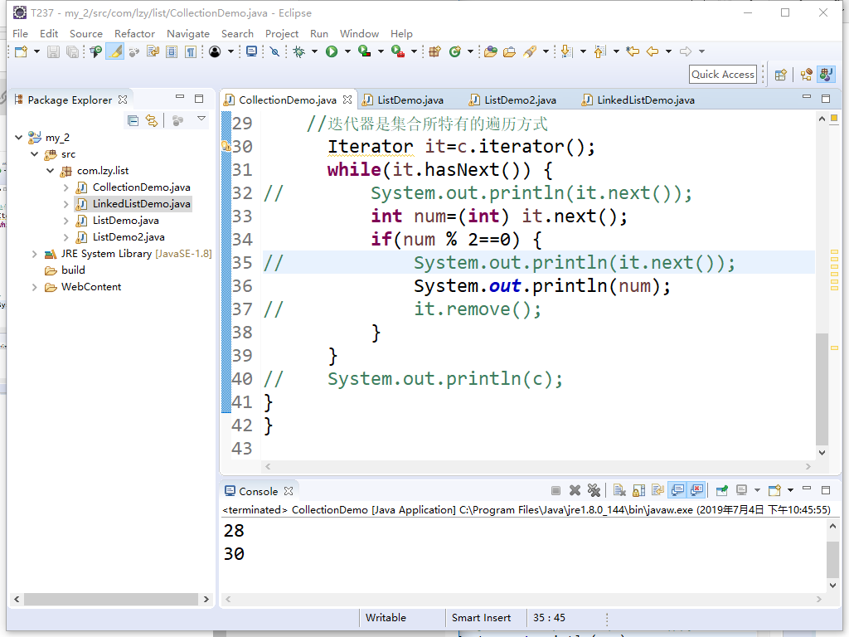The width and height of the screenshot is (849, 637).
Task: Open External Tools dropdown arrow
Action: [415, 51]
